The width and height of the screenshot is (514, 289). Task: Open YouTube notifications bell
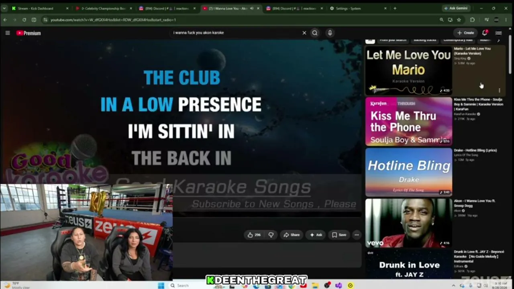(485, 33)
